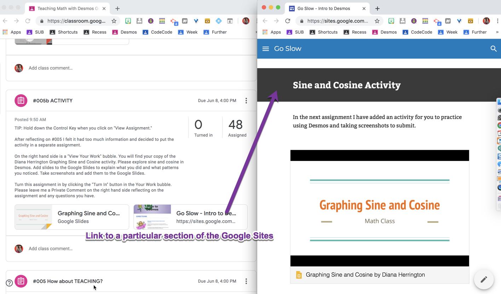Viewport: 501px width, 294px height.
Task: Click the Go Slow site title
Action: point(288,49)
